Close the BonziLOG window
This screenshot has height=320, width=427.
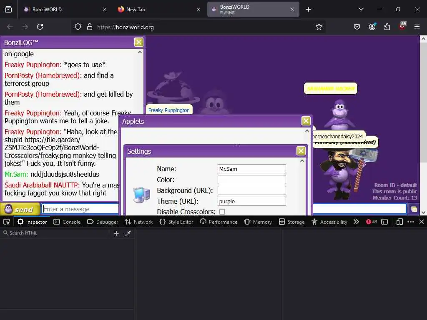click(138, 42)
